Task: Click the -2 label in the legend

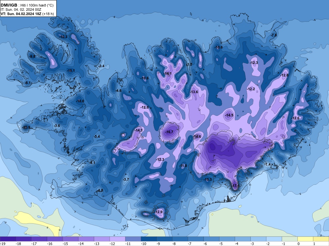Action: (268, 244)
